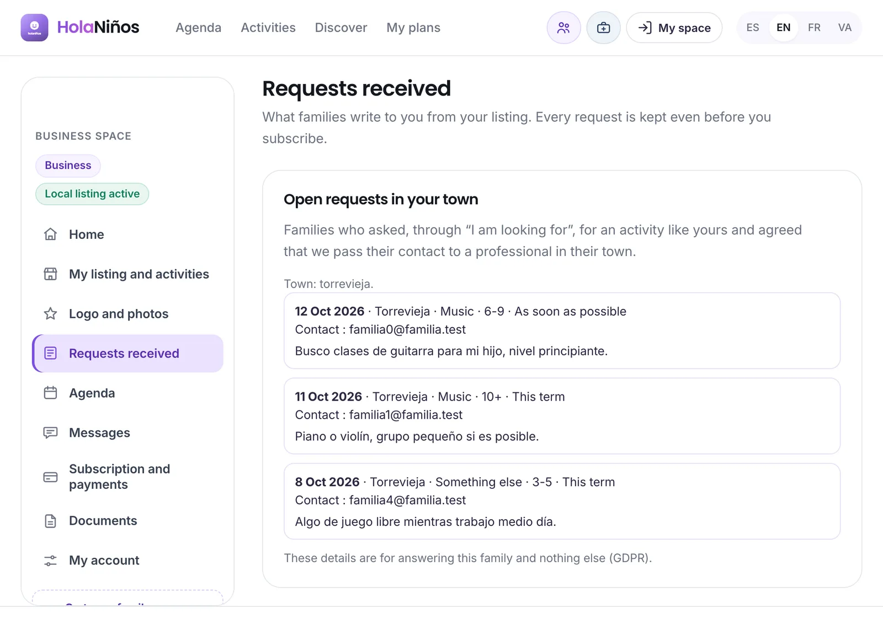The width and height of the screenshot is (883, 619).
Task: Click the sign-in arrow icon in My space
Action: click(x=645, y=28)
